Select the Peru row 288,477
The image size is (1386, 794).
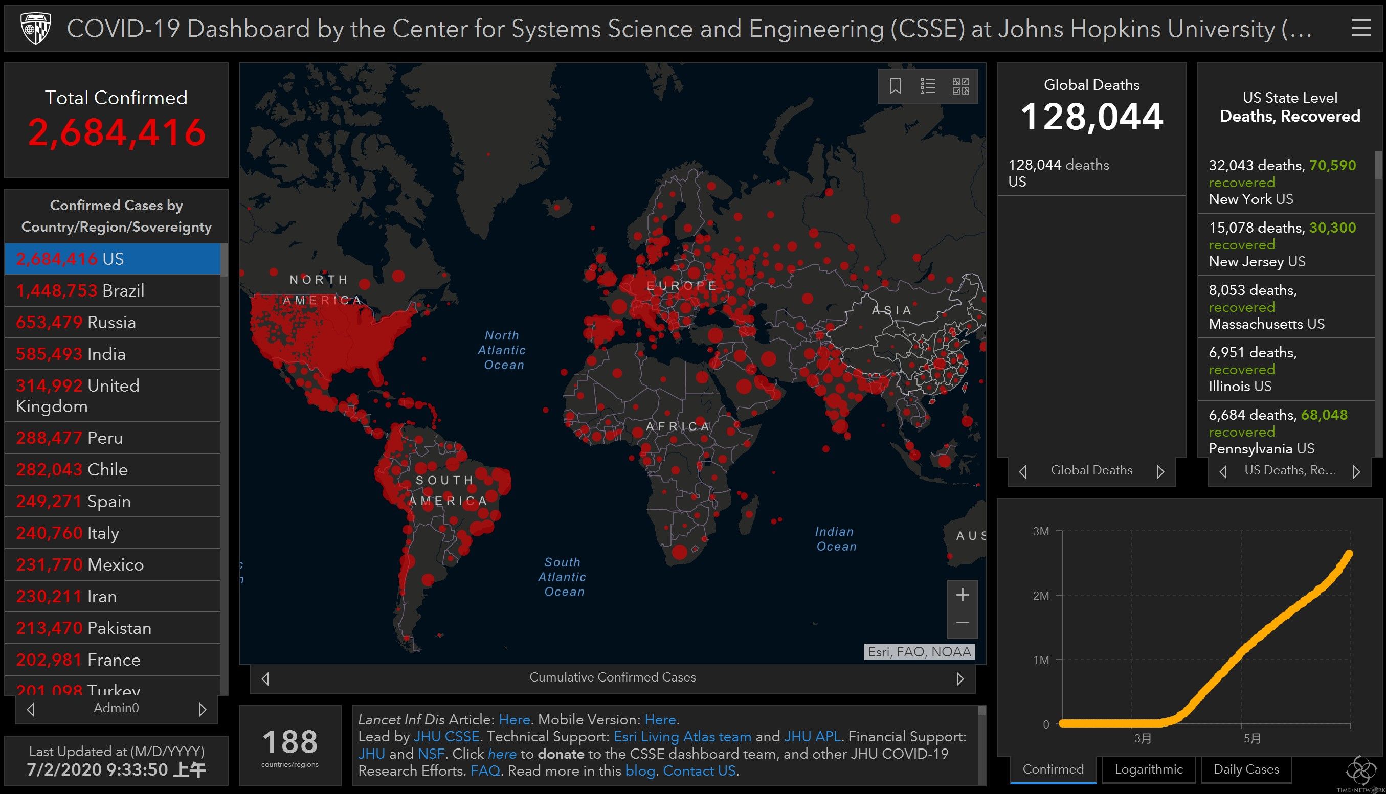pyautogui.click(x=113, y=438)
